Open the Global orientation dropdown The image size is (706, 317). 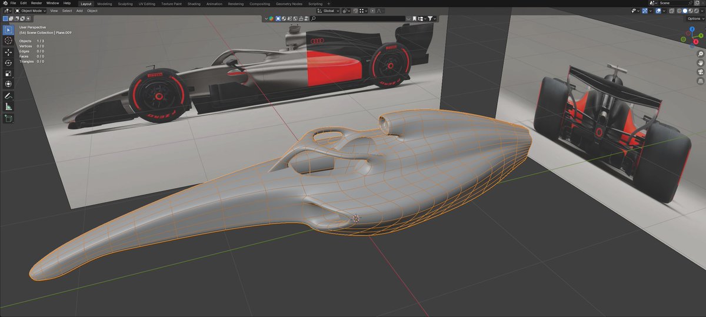point(328,11)
